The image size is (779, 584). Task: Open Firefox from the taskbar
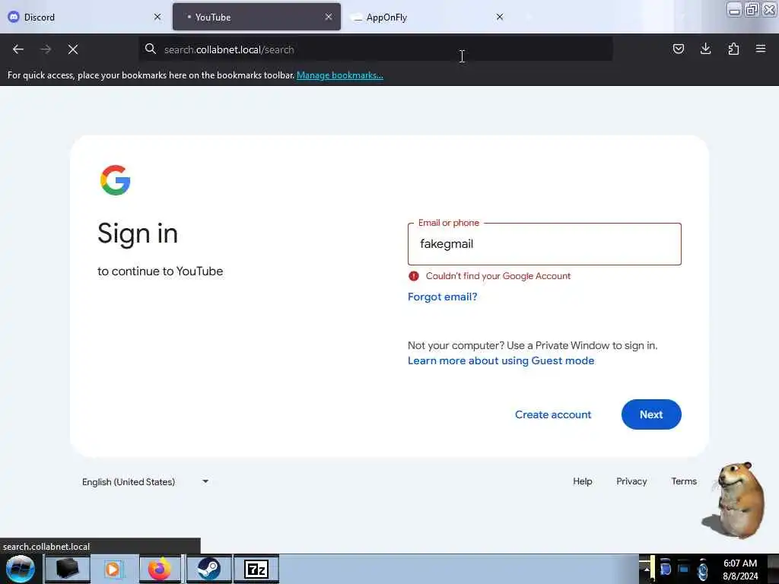click(160, 569)
